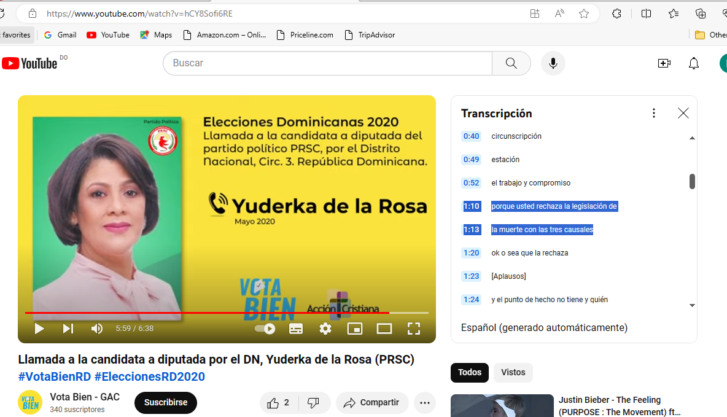
Task: Open #EleccionesRD2020 hashtag
Action: pyautogui.click(x=150, y=376)
